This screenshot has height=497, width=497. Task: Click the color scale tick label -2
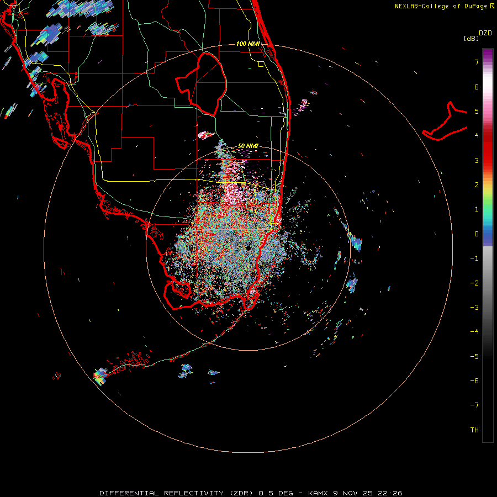point(474,283)
